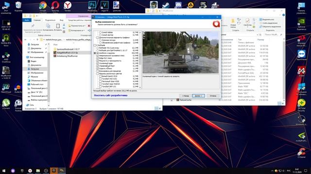Open Downloads under This PC in sidebar
Viewport: 311px width, 174px height.
coord(35,69)
